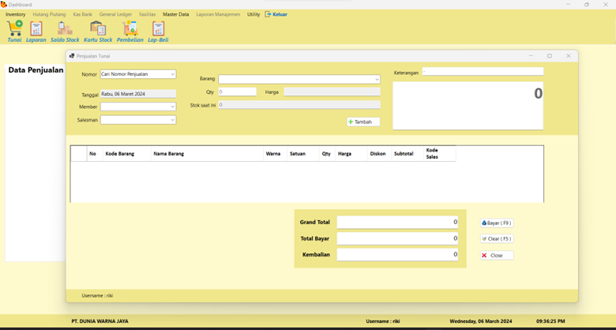The width and height of the screenshot is (616, 330).
Task: Expand the Member dropdown
Action: point(172,107)
